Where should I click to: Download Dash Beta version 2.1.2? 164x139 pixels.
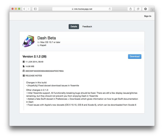click(x=135, y=57)
